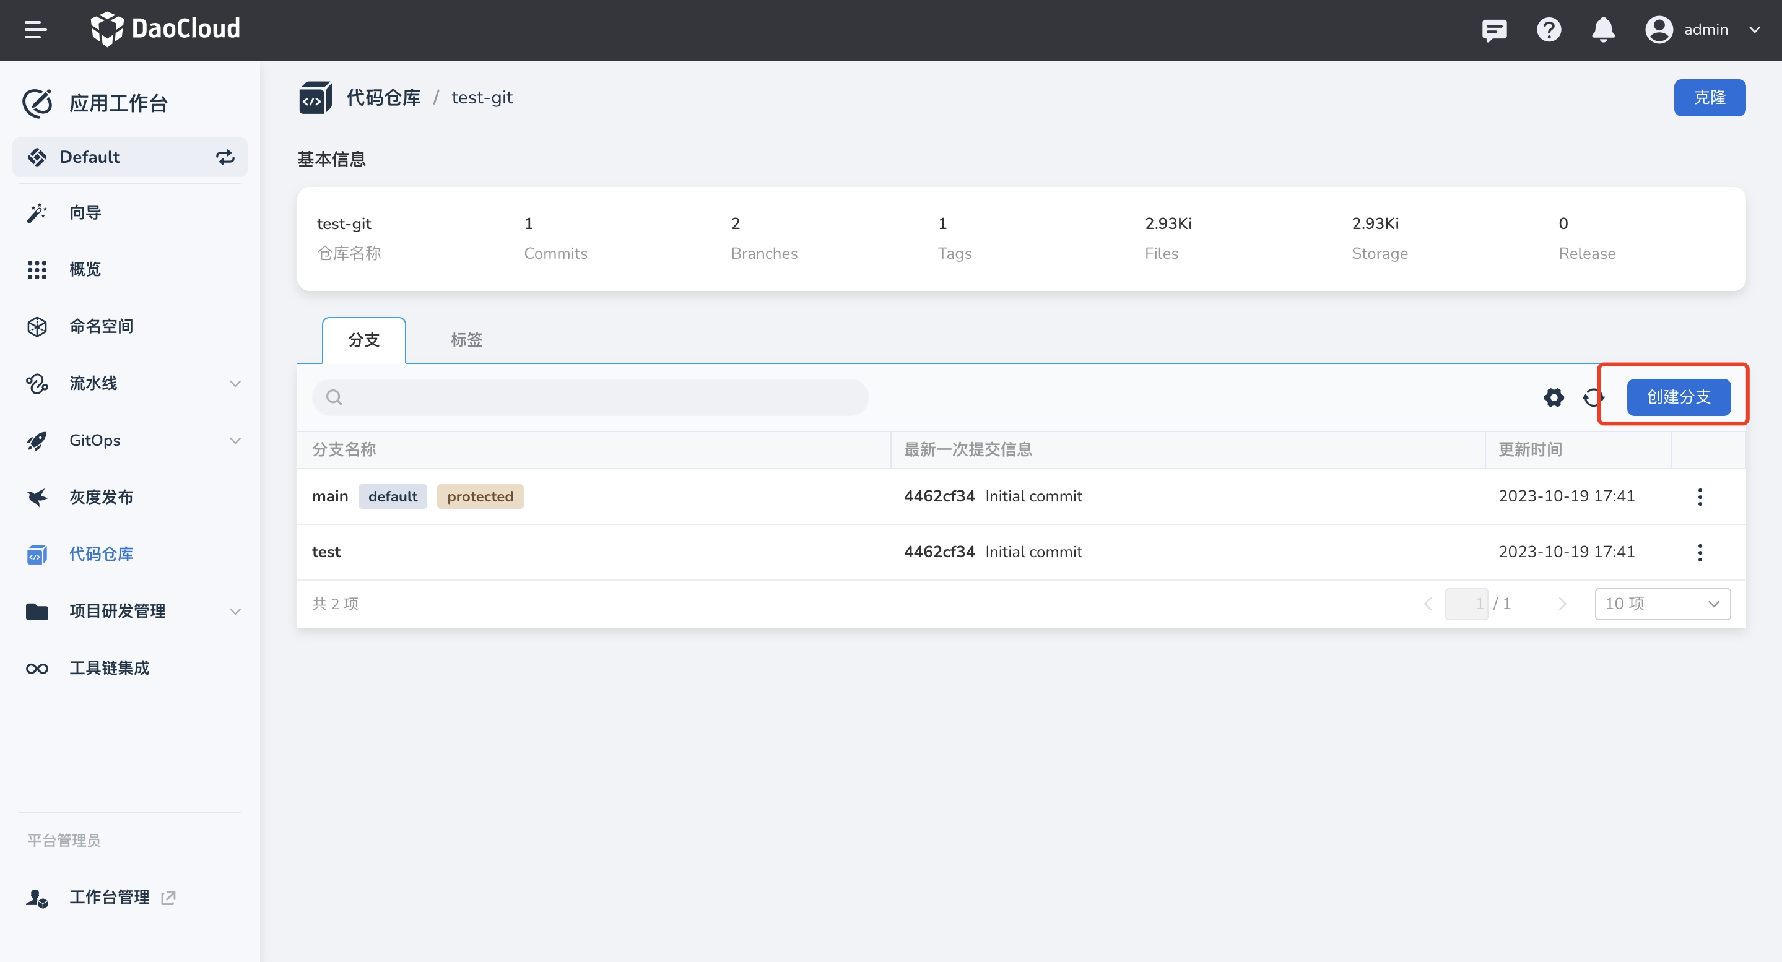Viewport: 1782px width, 962px height.
Task: Open the notifications bell icon
Action: coord(1603,30)
